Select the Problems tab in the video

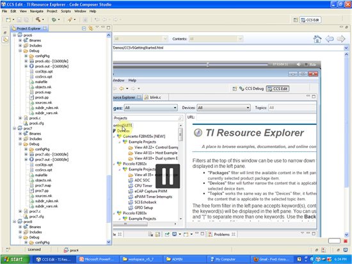click(222, 235)
